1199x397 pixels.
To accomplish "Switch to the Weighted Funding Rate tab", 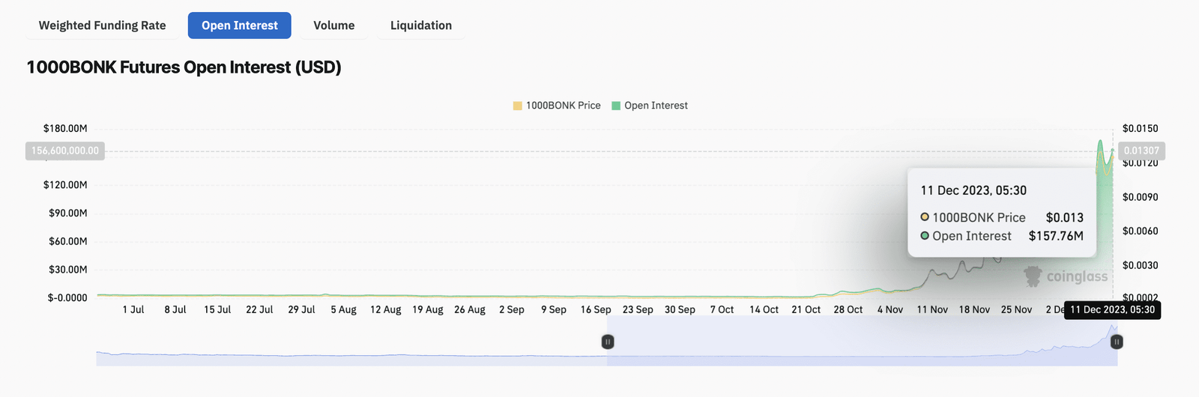I will click(102, 25).
